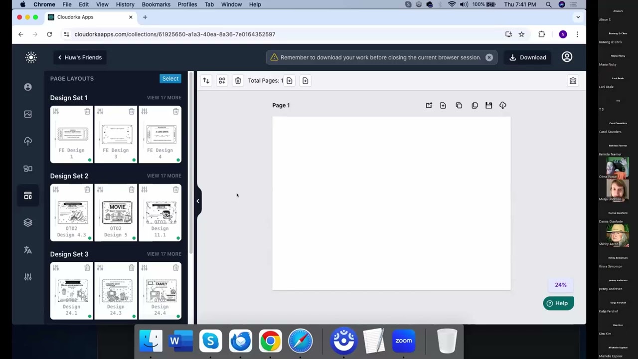The width and height of the screenshot is (638, 359).
Task: Click the cloud download icon on Page 1
Action: click(502, 105)
